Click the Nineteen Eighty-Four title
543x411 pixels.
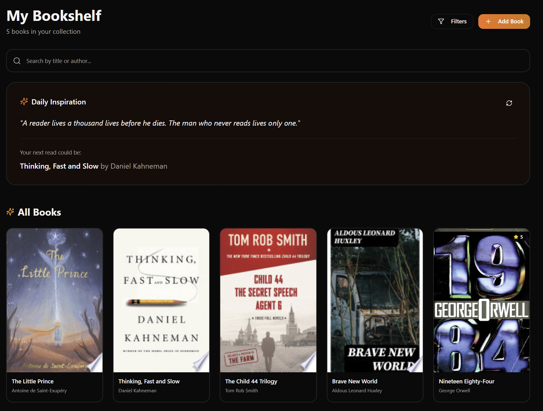click(466, 381)
